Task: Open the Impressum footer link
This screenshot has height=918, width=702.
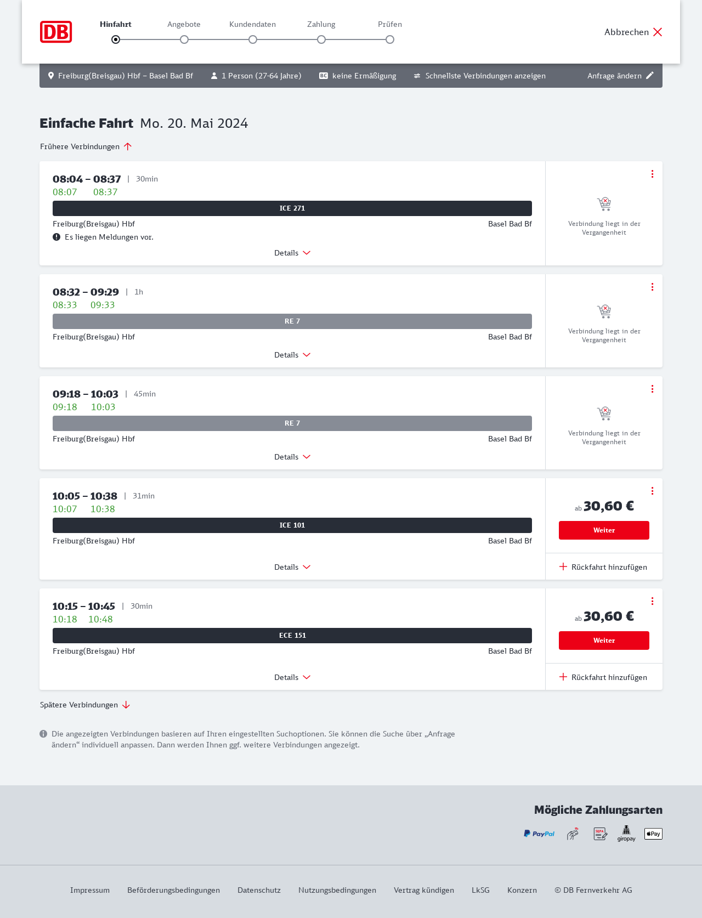Action: click(90, 890)
